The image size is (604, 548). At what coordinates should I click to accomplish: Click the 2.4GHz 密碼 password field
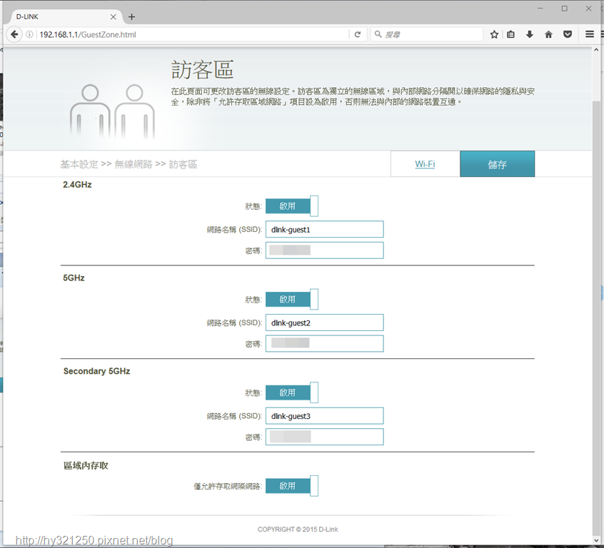point(325,250)
